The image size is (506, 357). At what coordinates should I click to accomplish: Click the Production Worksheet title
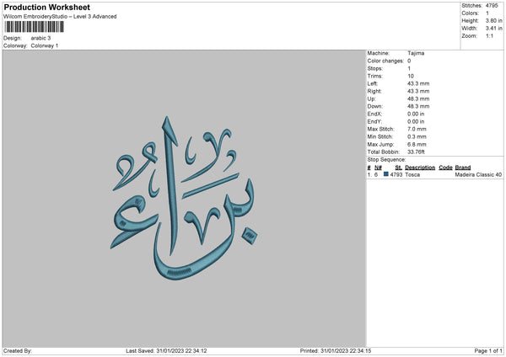46,7
